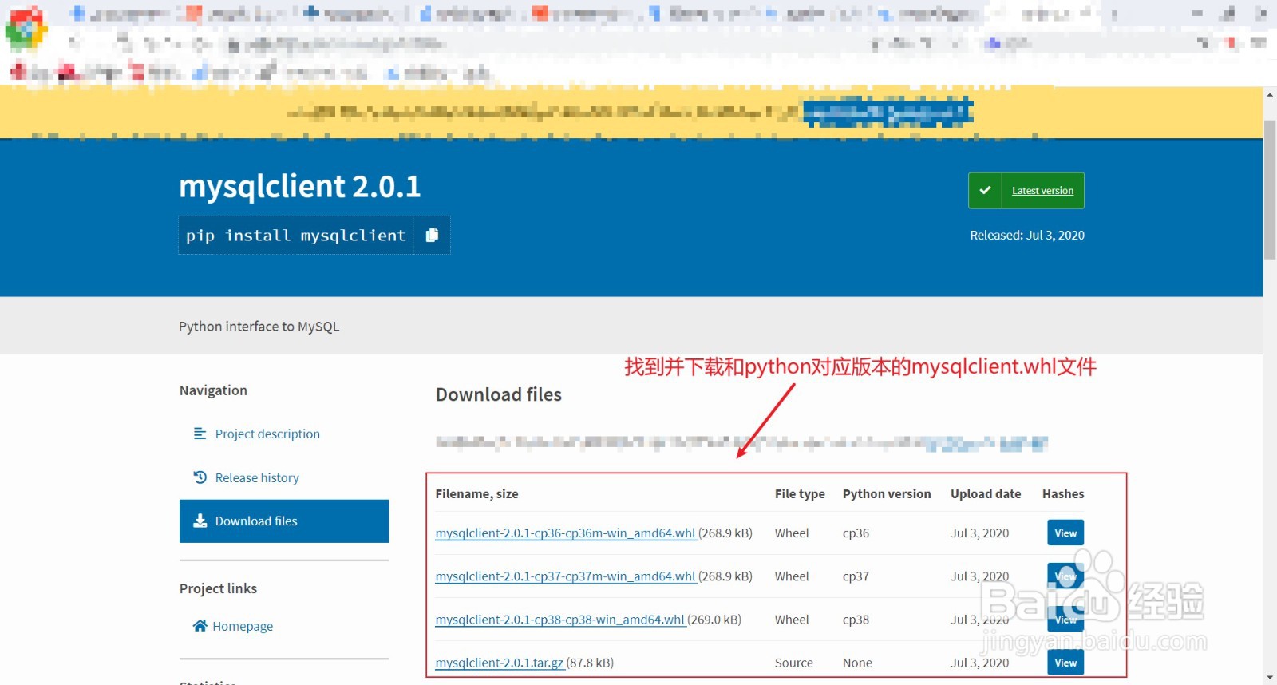Click the Release history clock icon
Viewport: 1277px width, 685px height.
tap(200, 477)
